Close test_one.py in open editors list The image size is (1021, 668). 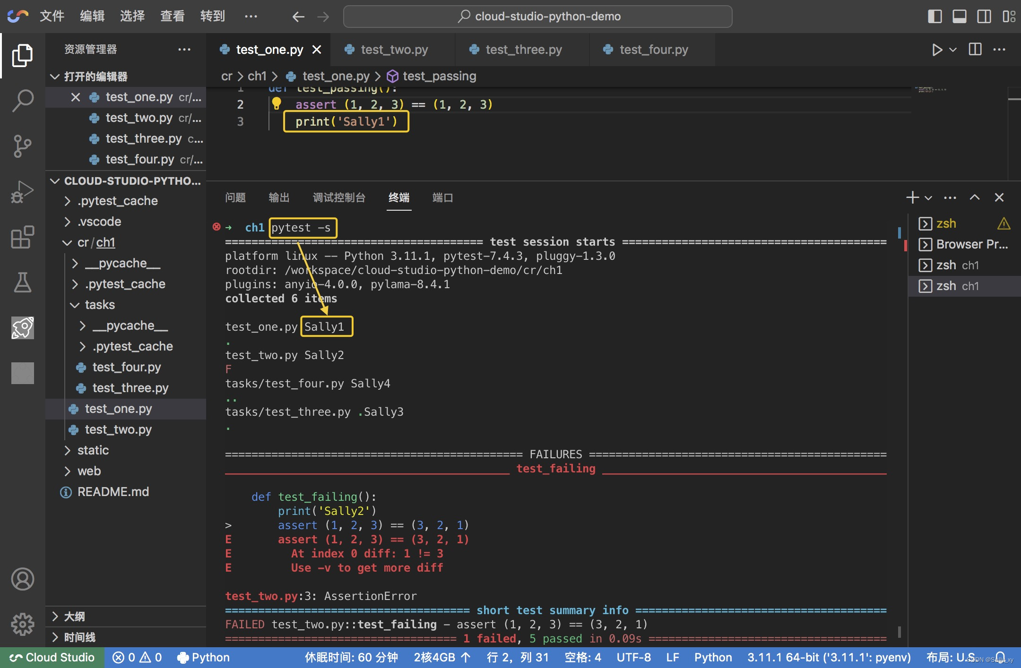[75, 97]
